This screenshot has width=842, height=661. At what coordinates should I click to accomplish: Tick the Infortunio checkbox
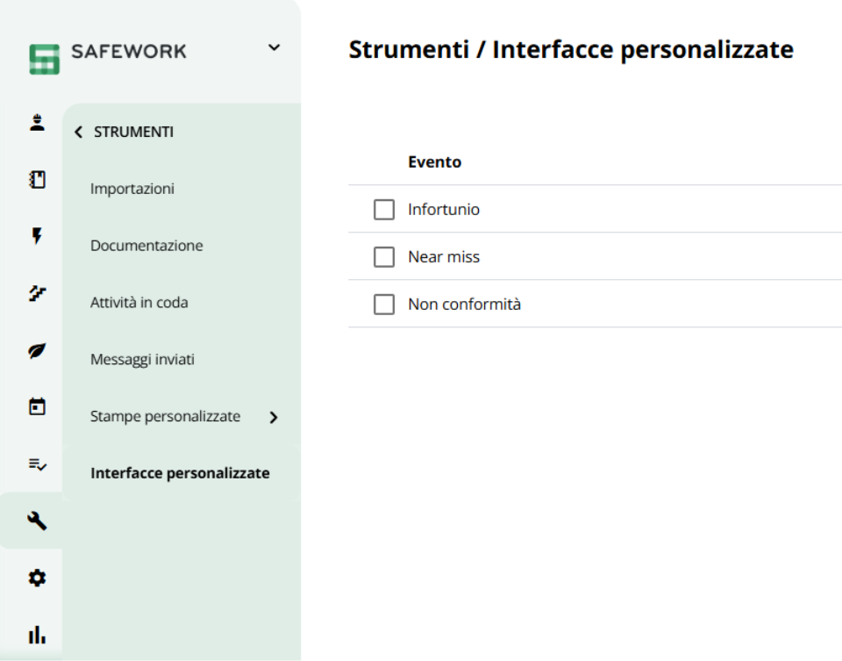click(x=384, y=210)
